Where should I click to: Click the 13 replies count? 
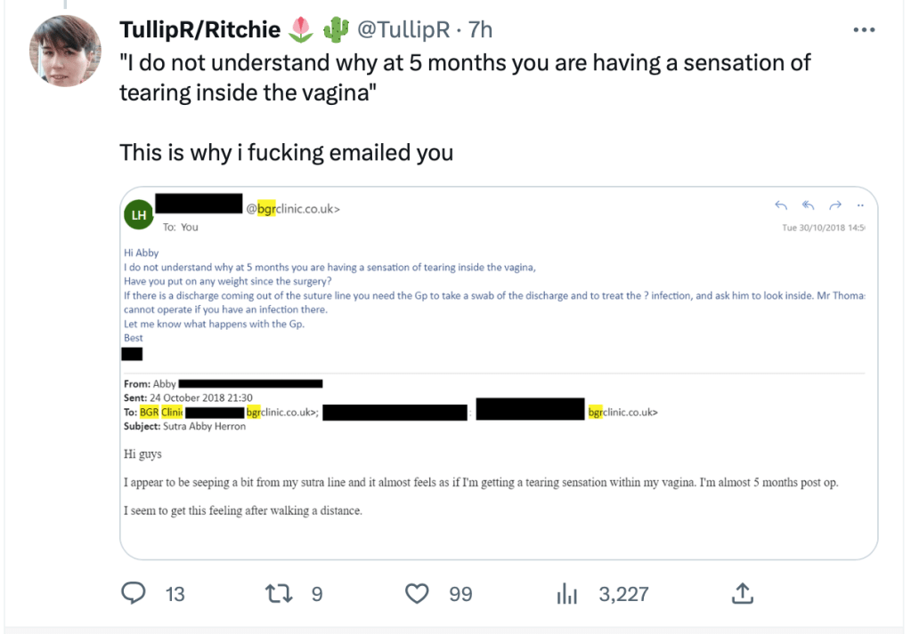coord(175,594)
